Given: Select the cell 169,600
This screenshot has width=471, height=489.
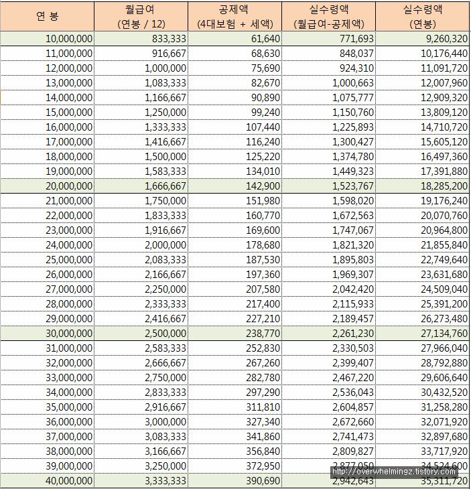Looking at the screenshot, I should (x=235, y=230).
